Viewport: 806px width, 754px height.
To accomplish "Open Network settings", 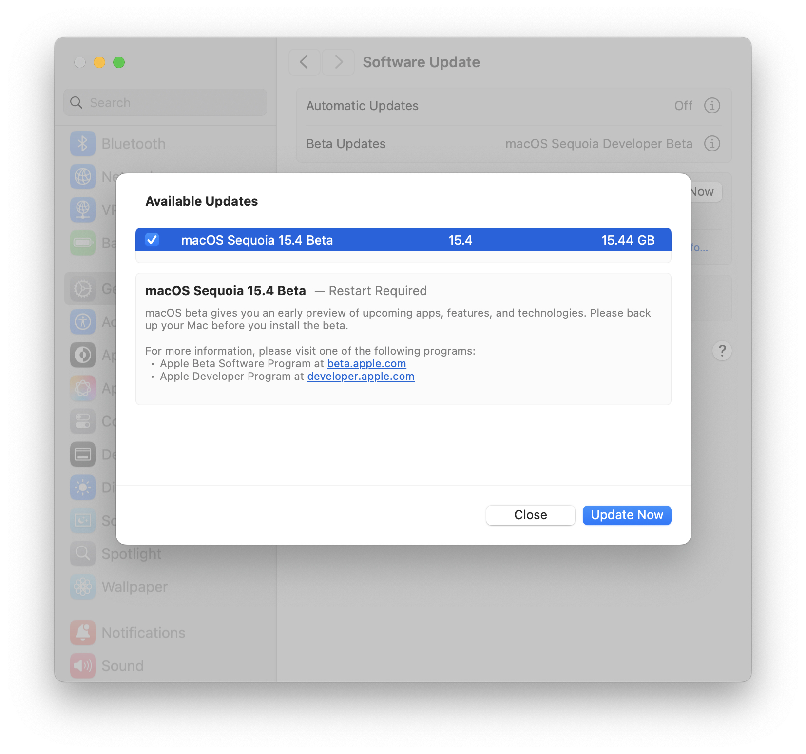I will (x=83, y=176).
